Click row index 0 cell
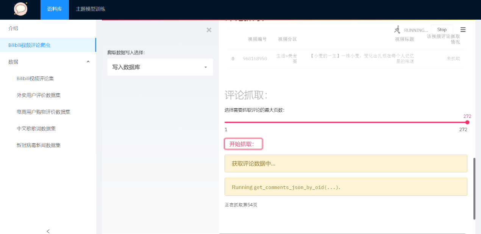Screen dimensions: 481x234 pos(233,59)
